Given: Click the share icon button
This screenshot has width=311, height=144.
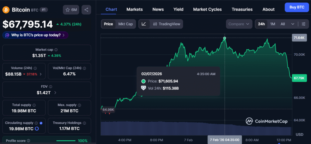Looking at the screenshot, I should pyautogui.click(x=86, y=10).
